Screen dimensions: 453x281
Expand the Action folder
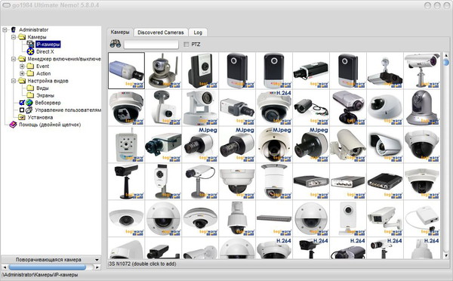click(22, 73)
